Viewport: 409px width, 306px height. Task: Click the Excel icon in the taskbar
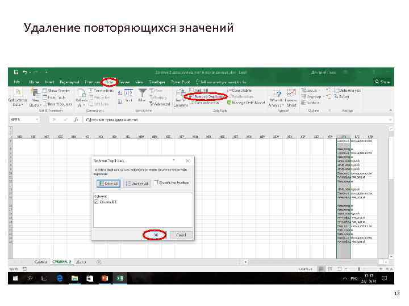(x=120, y=278)
